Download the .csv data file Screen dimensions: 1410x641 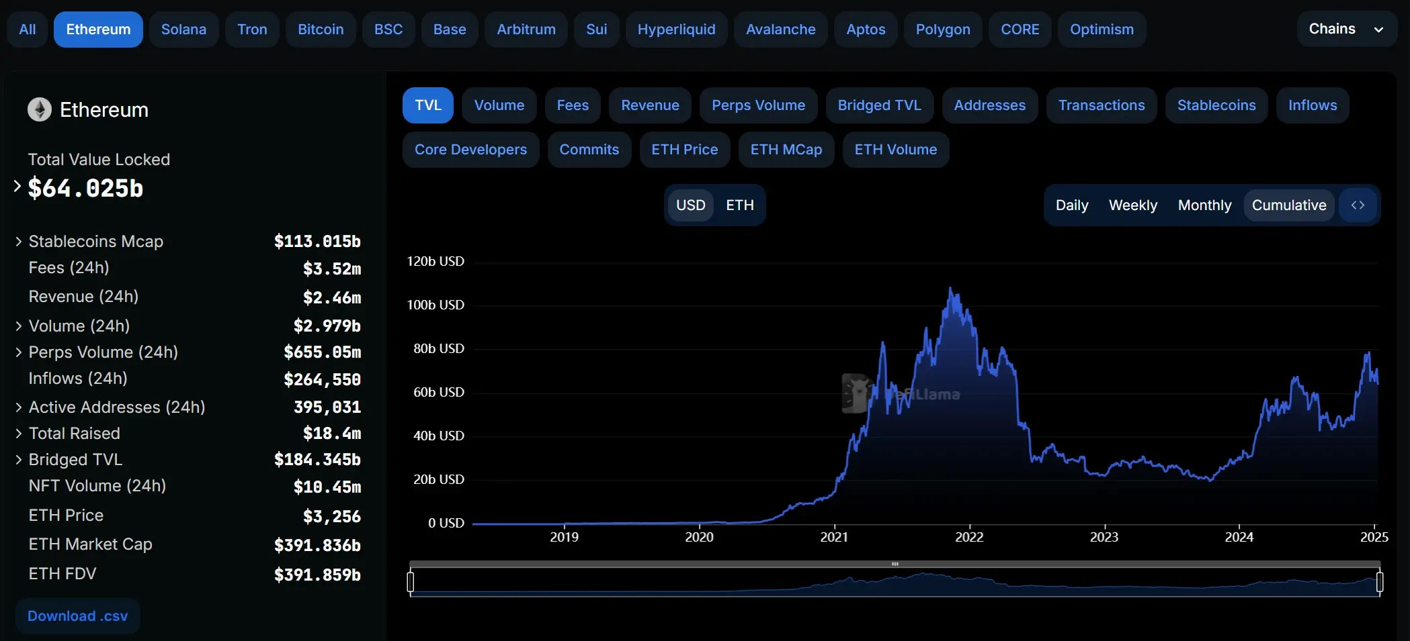click(x=77, y=616)
